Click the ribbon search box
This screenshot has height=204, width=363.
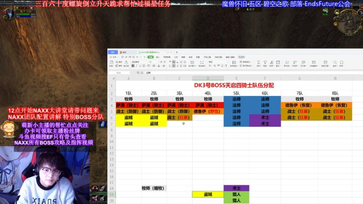(x=241, y=57)
